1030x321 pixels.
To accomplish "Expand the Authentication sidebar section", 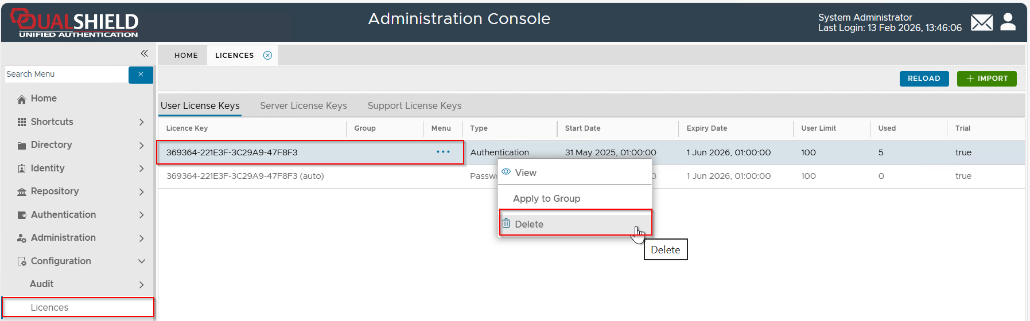I will point(141,215).
